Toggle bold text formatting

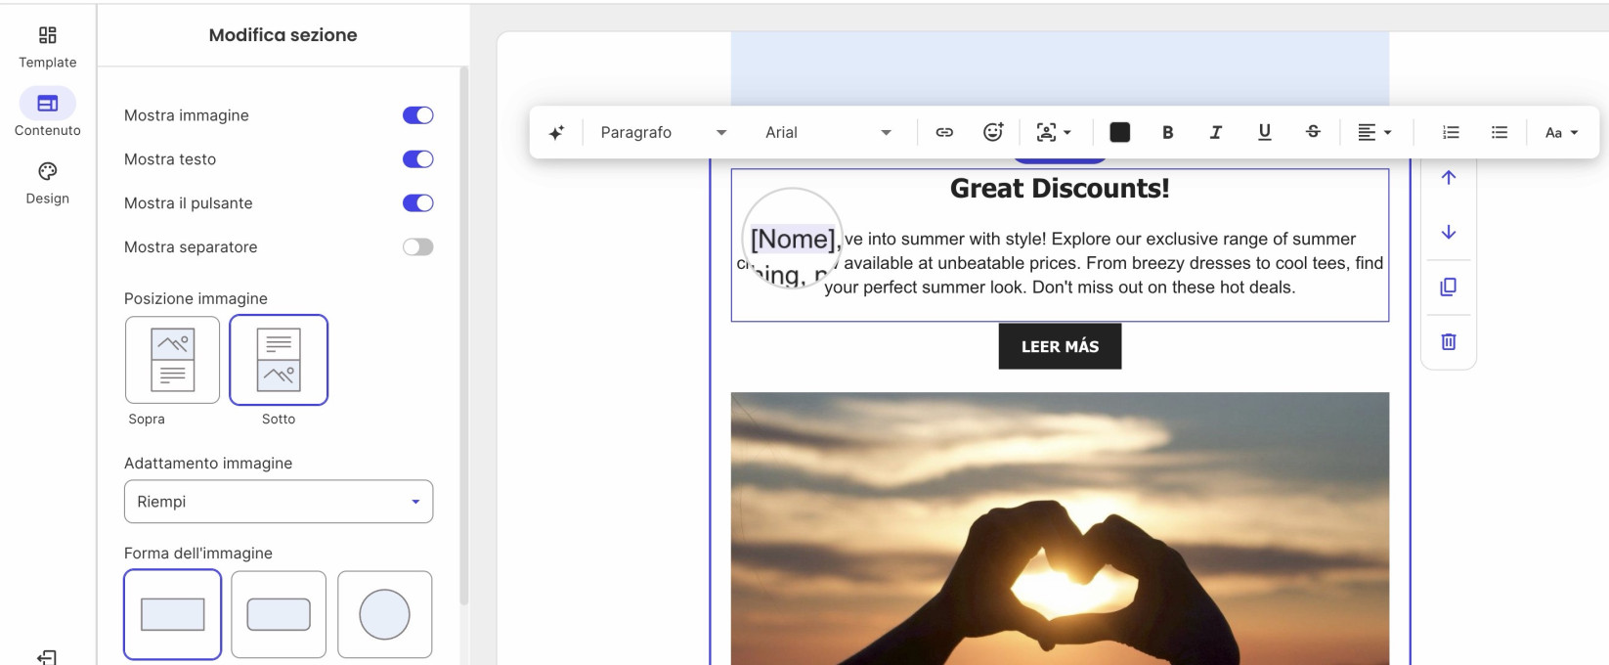(1167, 132)
